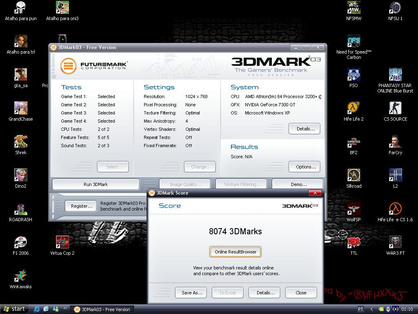Image resolution: width=418 pixels, height=314 pixels.
Task: Expand hidden system tray icons arrow
Action: tap(371, 309)
